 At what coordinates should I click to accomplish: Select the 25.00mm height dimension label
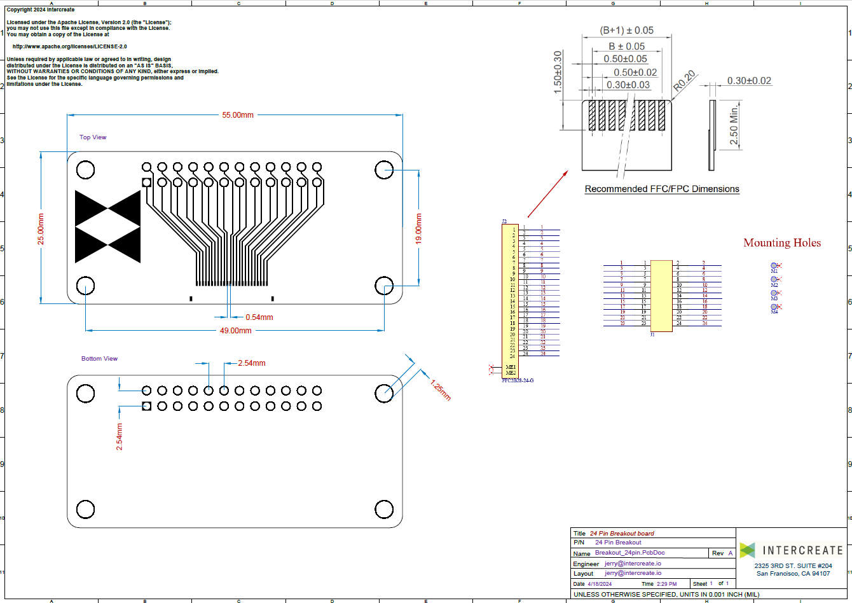[x=41, y=229]
